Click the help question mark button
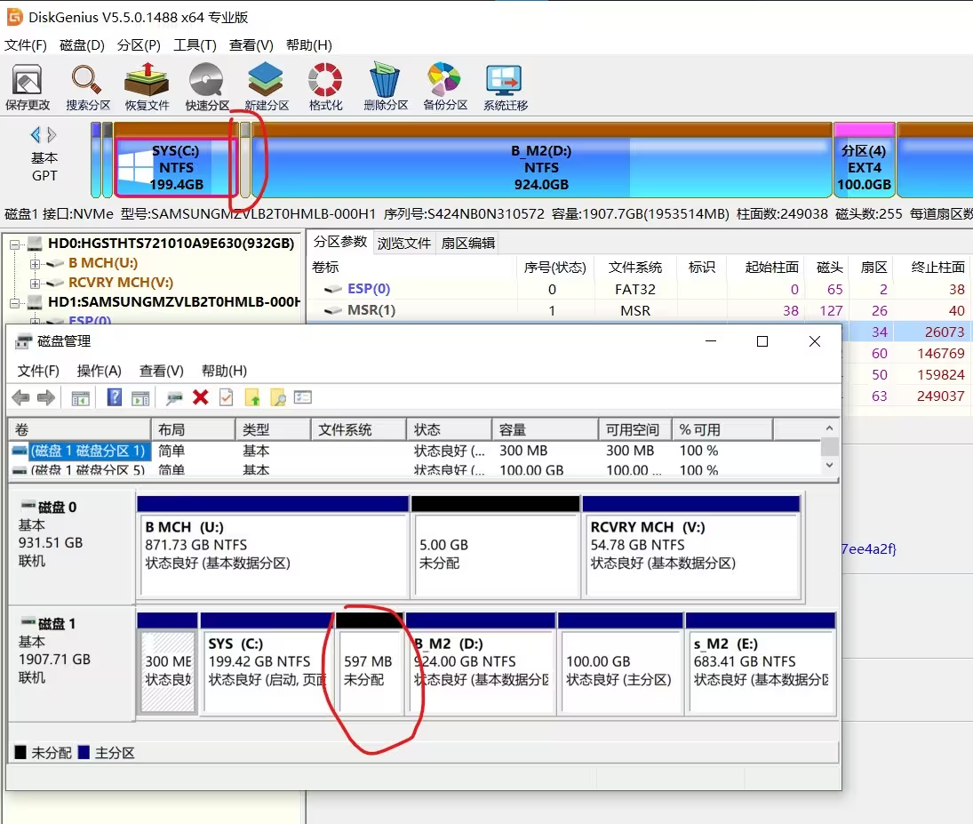This screenshot has height=824, width=973. 114,397
